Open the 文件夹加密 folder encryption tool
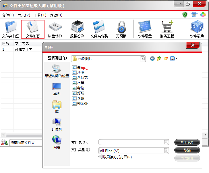This screenshot has width=209, height=173. (x=11, y=29)
